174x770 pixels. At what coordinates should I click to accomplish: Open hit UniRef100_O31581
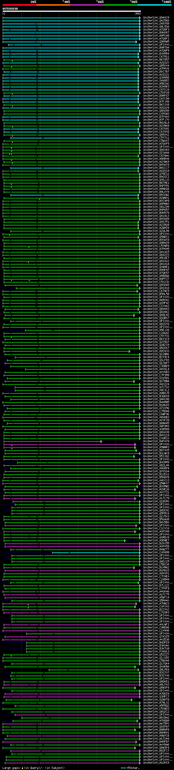(156, 378)
